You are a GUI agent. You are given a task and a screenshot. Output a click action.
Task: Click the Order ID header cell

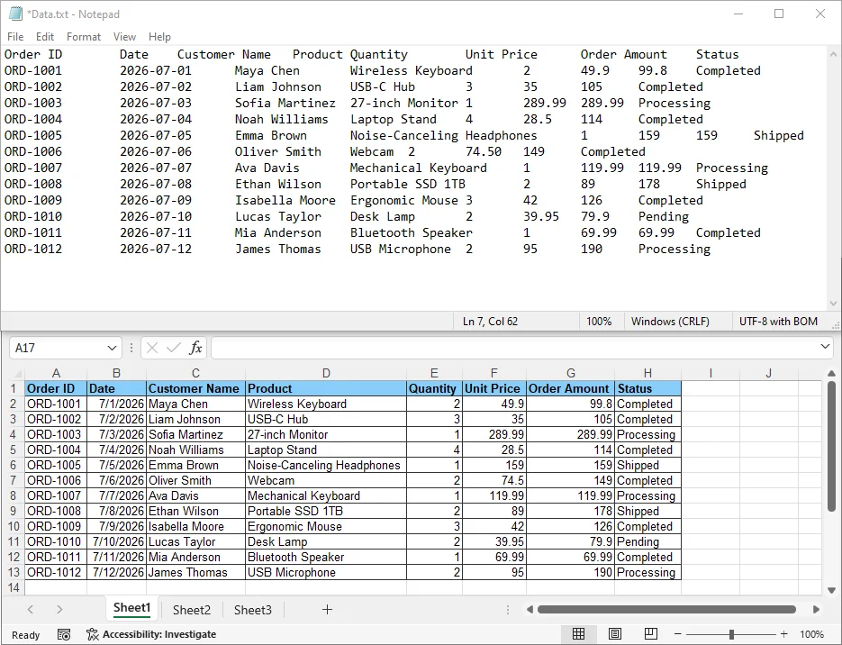pyautogui.click(x=56, y=388)
